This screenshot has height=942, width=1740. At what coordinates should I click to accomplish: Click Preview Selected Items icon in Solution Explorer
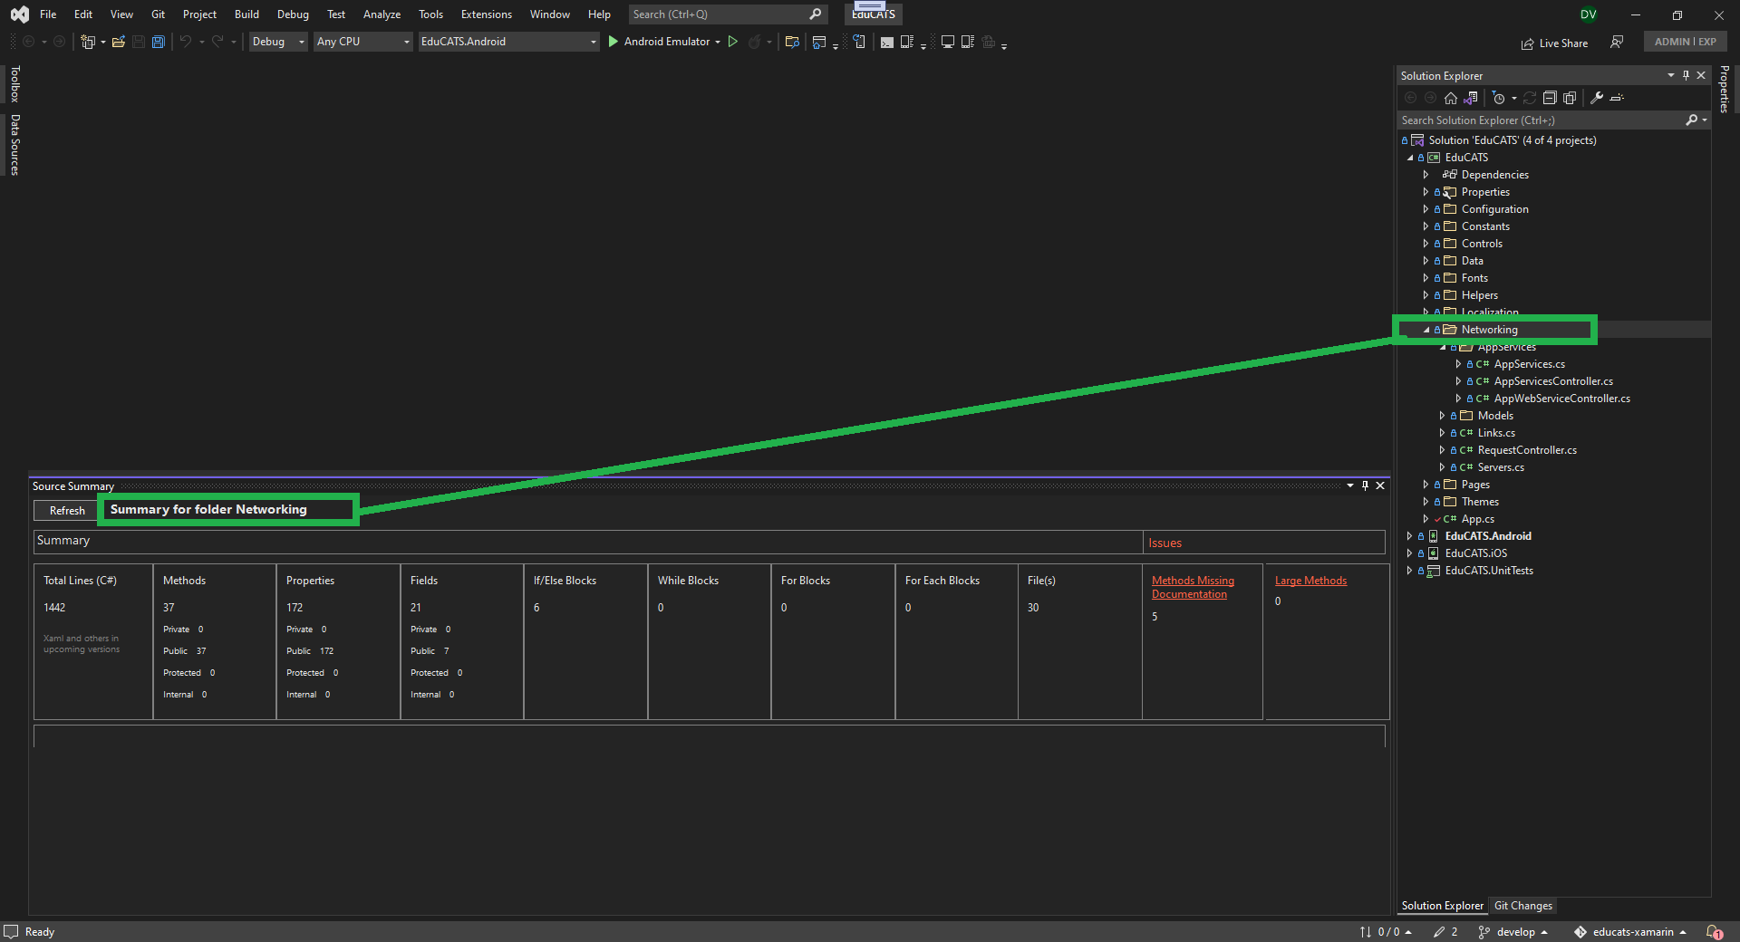1617,98
